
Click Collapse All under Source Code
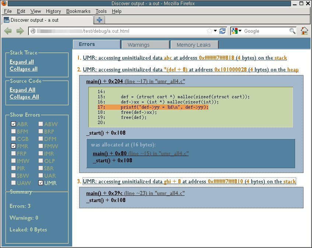click(x=24, y=97)
